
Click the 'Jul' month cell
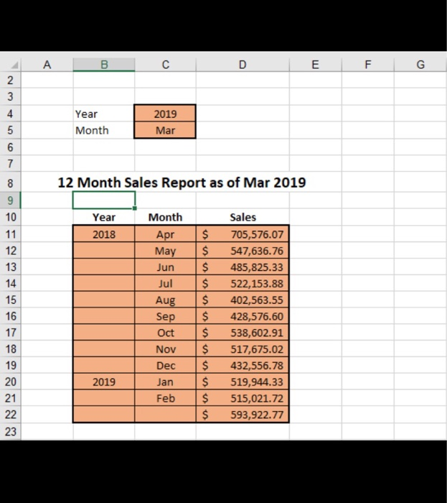coord(165,283)
